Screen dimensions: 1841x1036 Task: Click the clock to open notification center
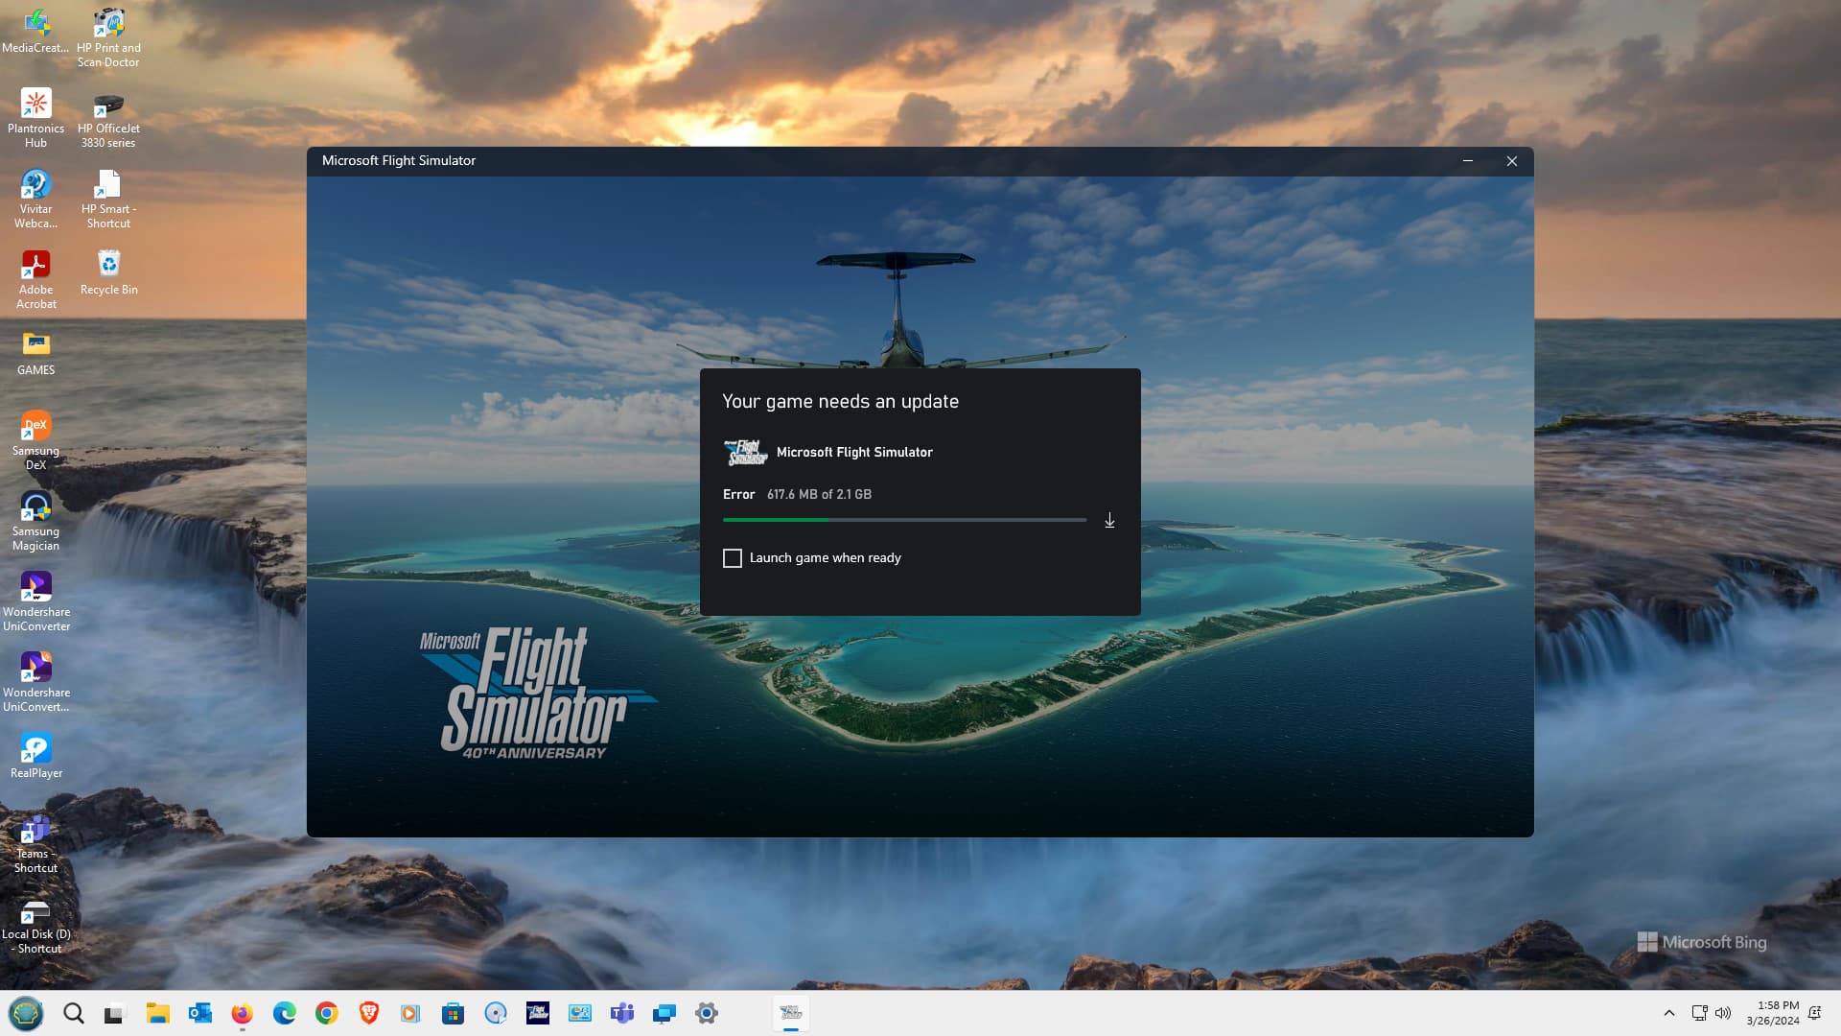tap(1776, 1013)
